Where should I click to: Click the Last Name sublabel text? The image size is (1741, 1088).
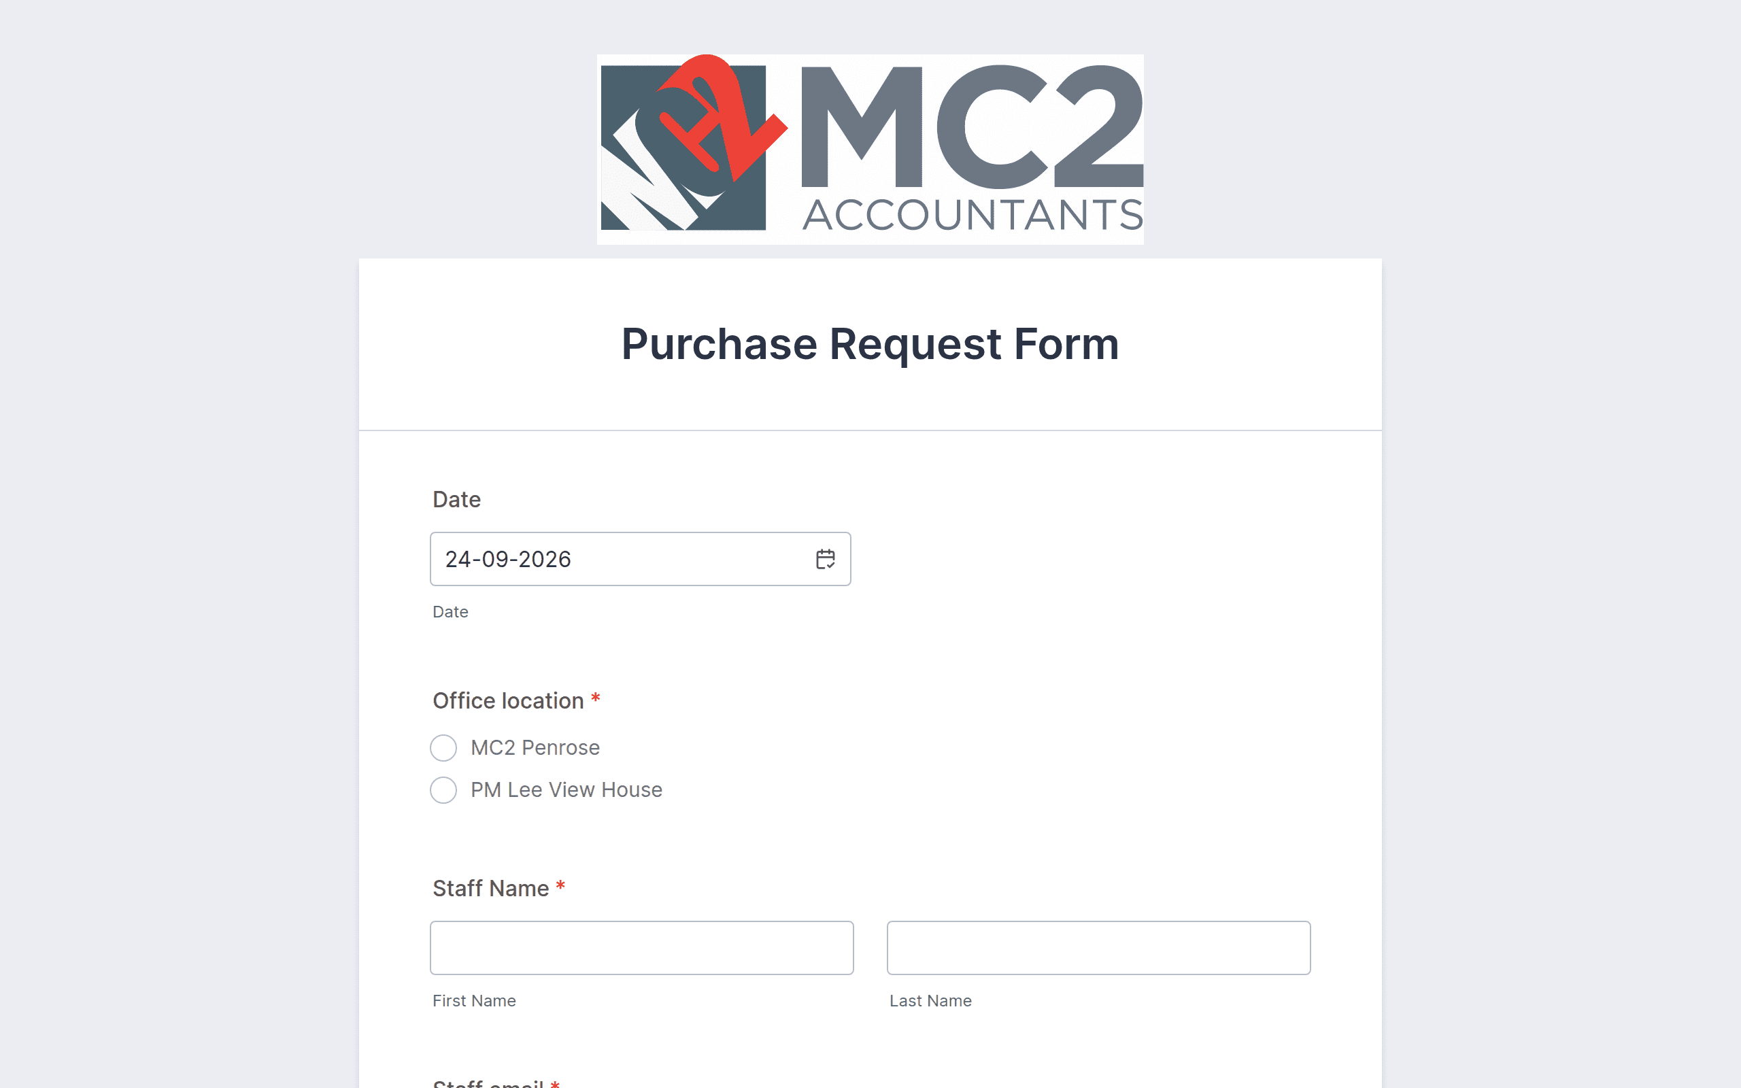pyautogui.click(x=930, y=1001)
